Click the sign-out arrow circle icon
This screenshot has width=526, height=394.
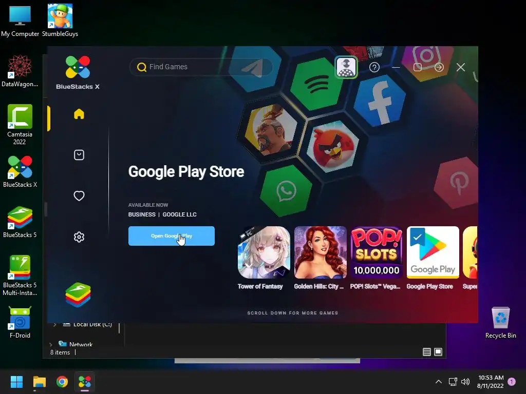(x=439, y=67)
